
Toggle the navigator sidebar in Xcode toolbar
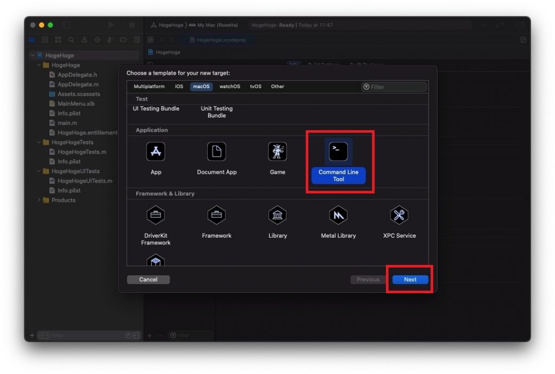point(66,25)
